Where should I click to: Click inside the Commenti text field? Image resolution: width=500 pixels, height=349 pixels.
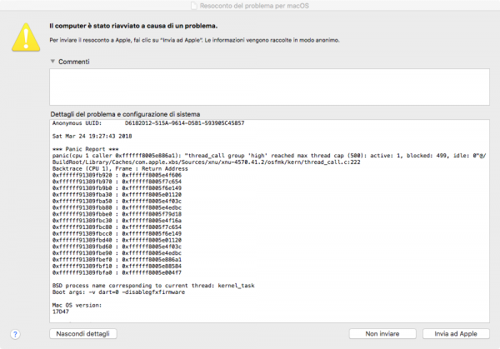pos(269,87)
